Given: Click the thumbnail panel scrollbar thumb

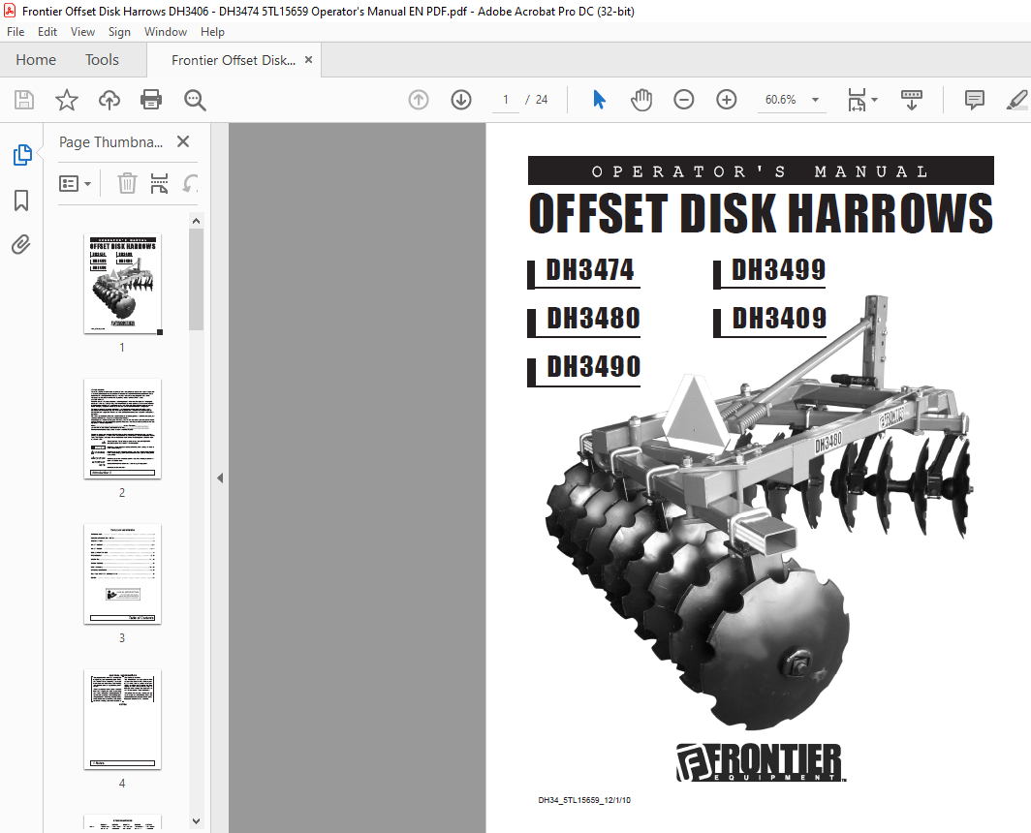Looking at the screenshot, I should pyautogui.click(x=196, y=279).
